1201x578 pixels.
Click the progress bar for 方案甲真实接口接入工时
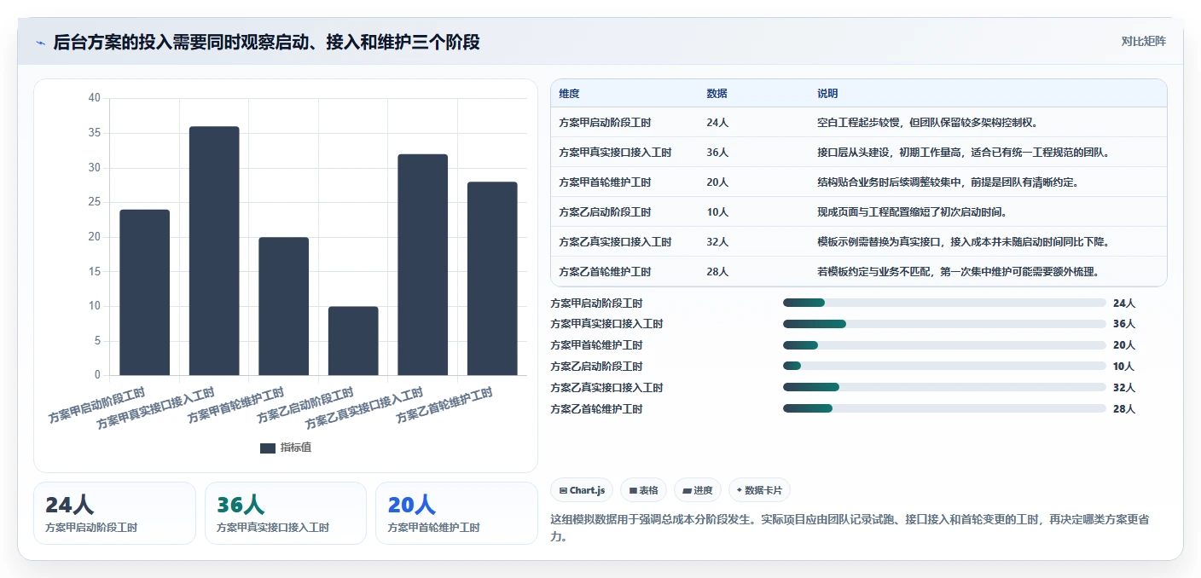[x=944, y=324]
